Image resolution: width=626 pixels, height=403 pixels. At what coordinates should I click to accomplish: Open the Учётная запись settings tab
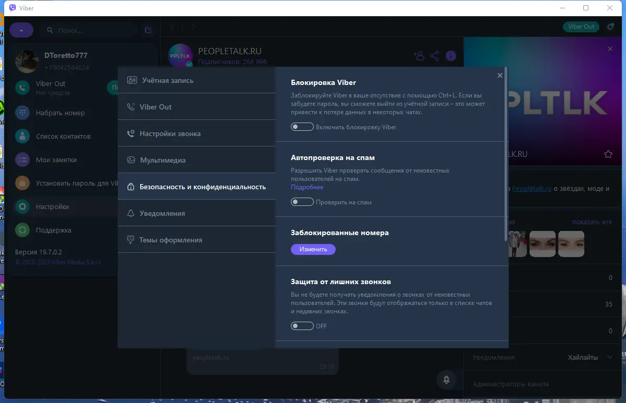pyautogui.click(x=197, y=80)
